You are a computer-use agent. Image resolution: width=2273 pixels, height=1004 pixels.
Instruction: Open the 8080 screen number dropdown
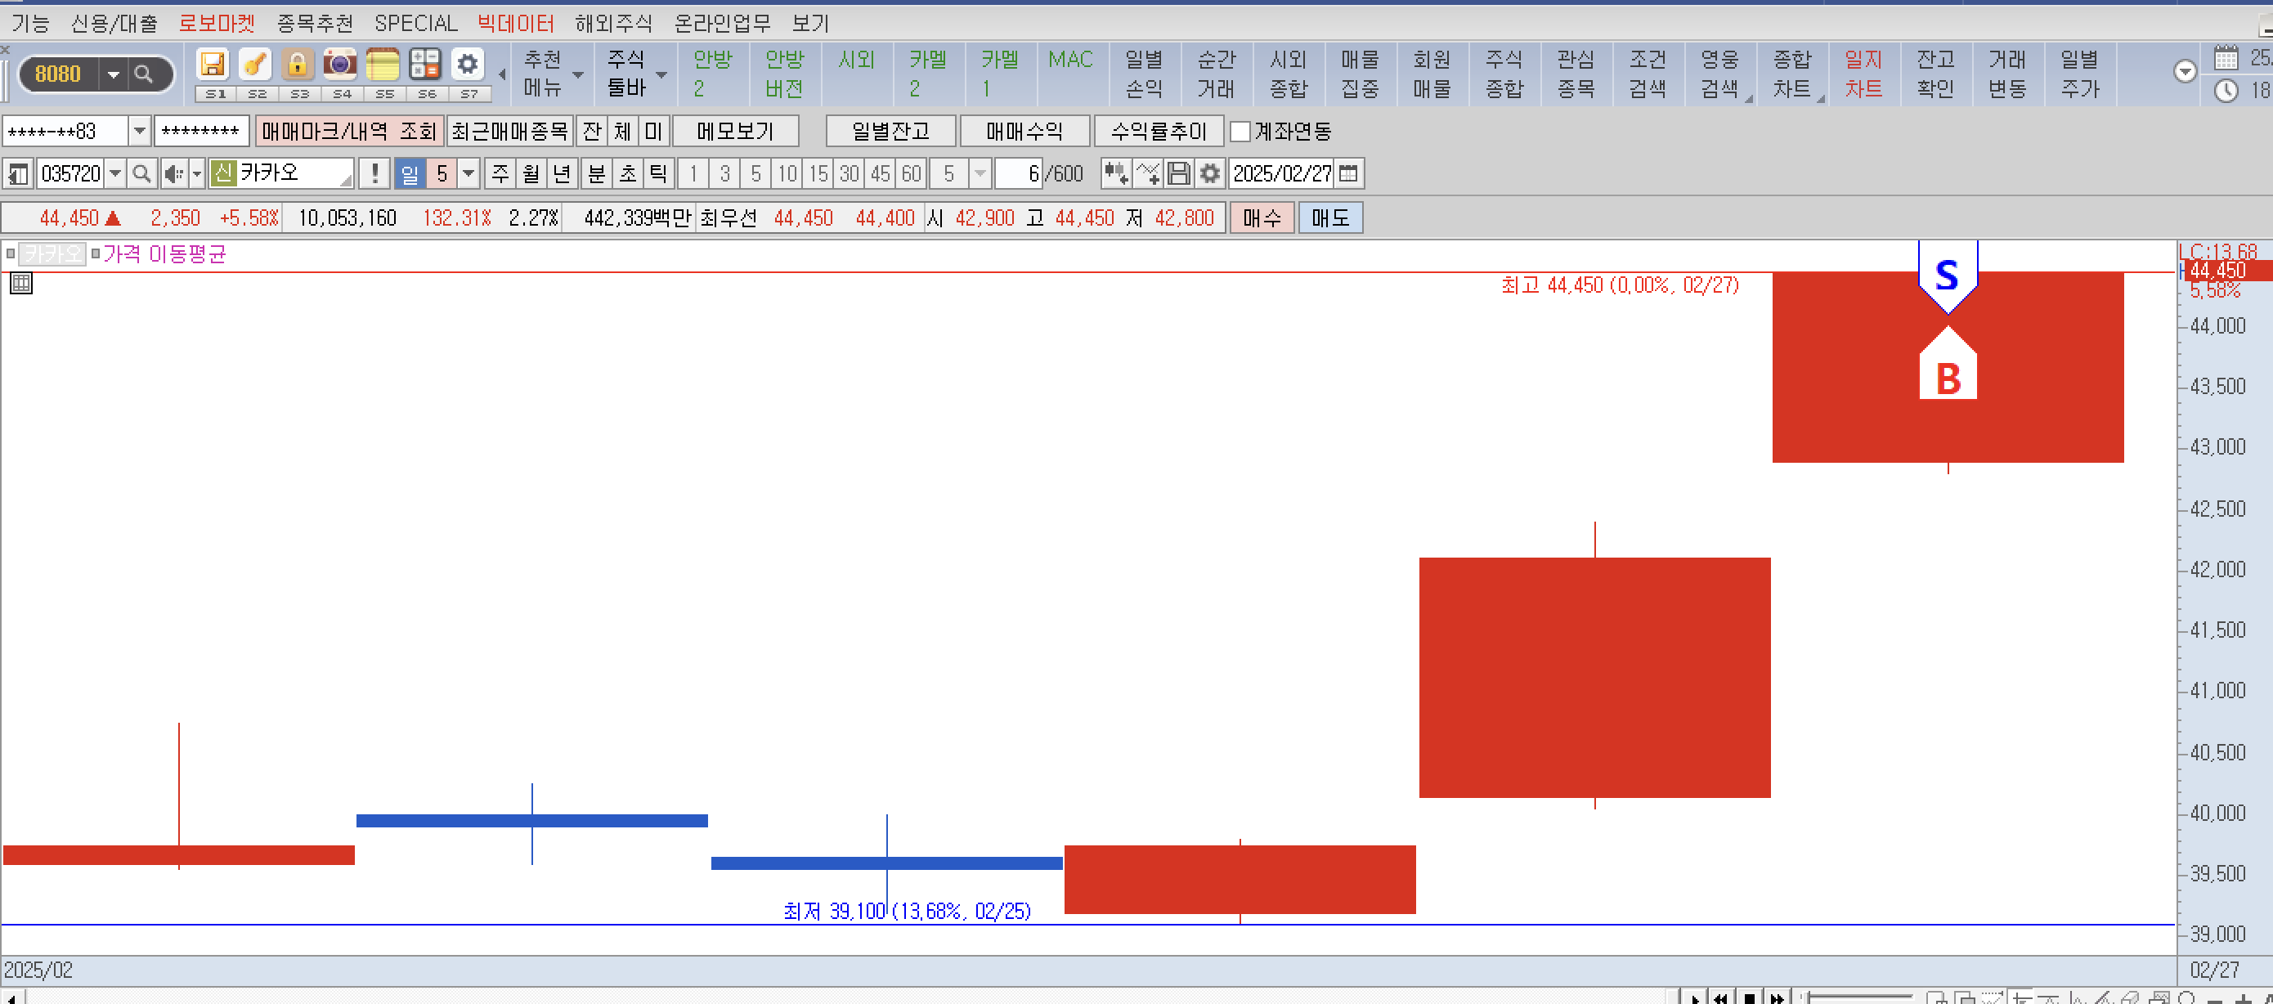[x=114, y=74]
